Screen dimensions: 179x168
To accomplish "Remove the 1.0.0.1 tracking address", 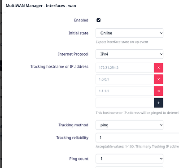I will [x=158, y=79].
